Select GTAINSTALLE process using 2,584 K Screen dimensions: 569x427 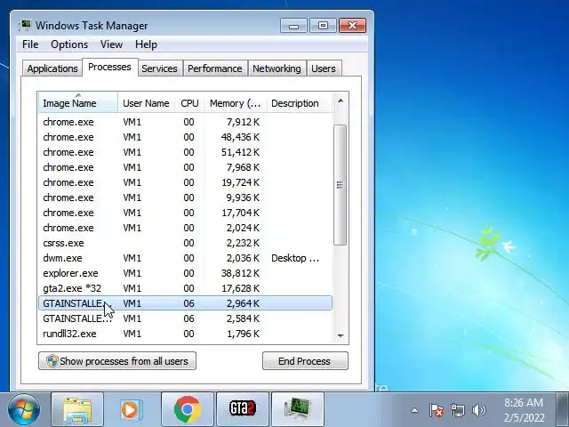point(185,318)
